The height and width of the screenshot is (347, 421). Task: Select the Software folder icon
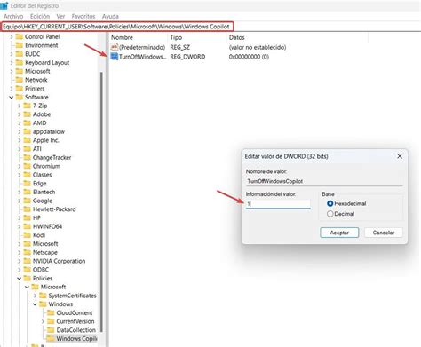point(20,97)
